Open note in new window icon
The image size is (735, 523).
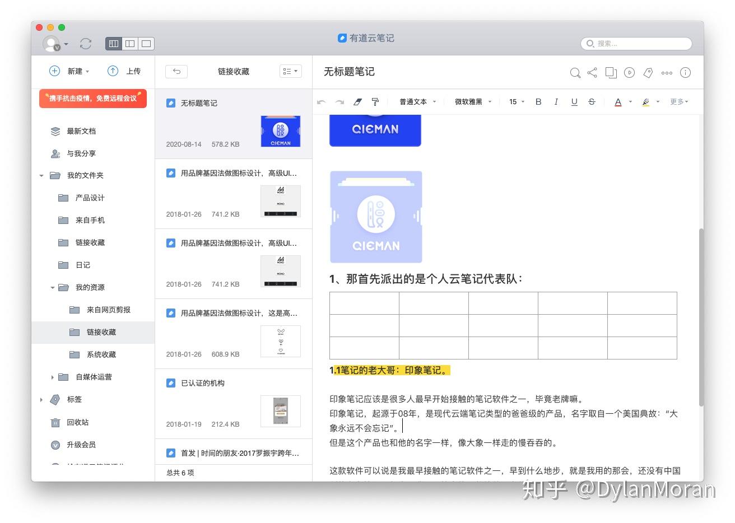(611, 73)
